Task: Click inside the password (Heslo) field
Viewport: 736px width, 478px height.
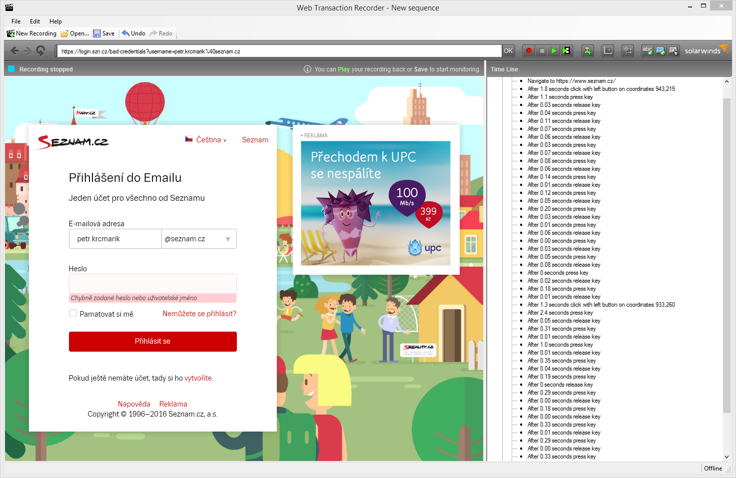Action: click(x=152, y=283)
